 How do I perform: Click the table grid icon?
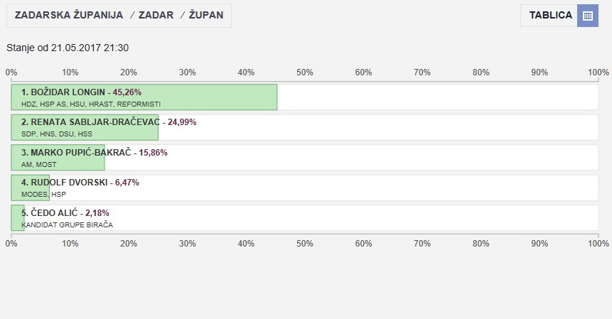(587, 16)
